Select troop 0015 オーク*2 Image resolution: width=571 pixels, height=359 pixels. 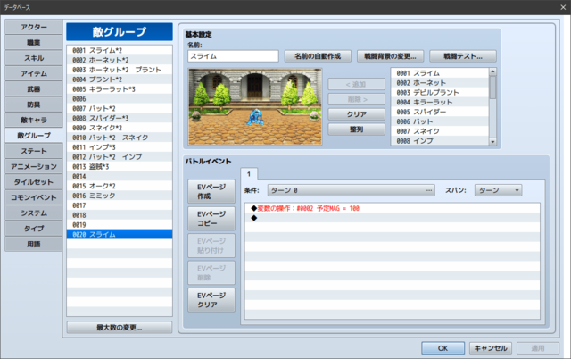coord(120,186)
